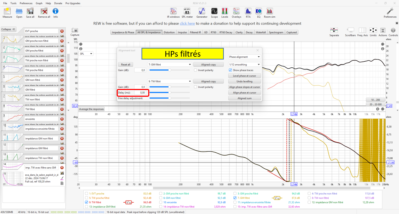Switch to the Waterfall tab
Screen dimensions: 399x214
pyautogui.click(x=261, y=32)
